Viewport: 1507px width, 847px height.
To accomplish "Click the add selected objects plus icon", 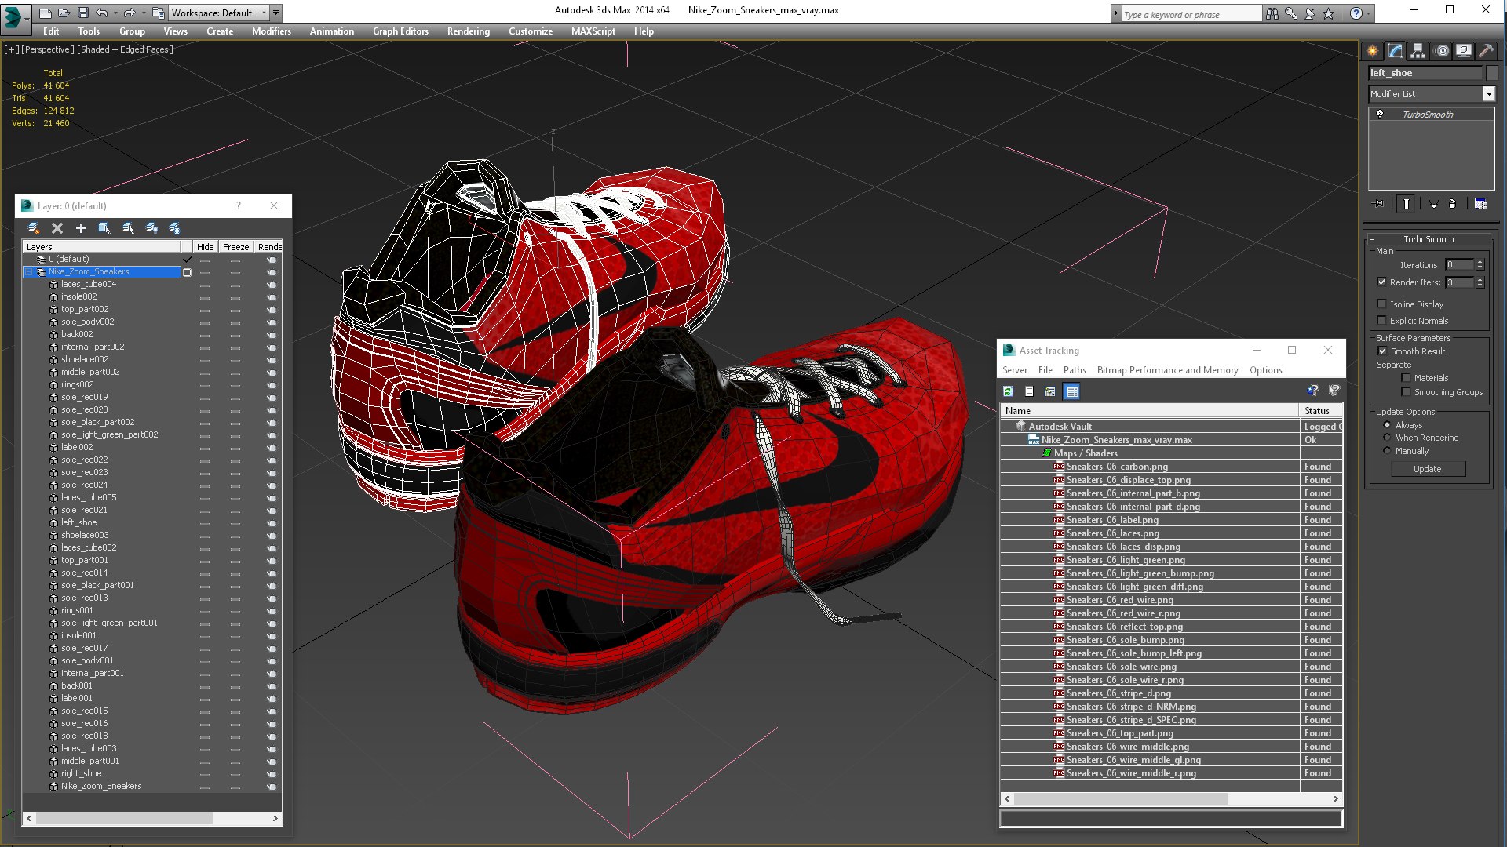I will 80,228.
